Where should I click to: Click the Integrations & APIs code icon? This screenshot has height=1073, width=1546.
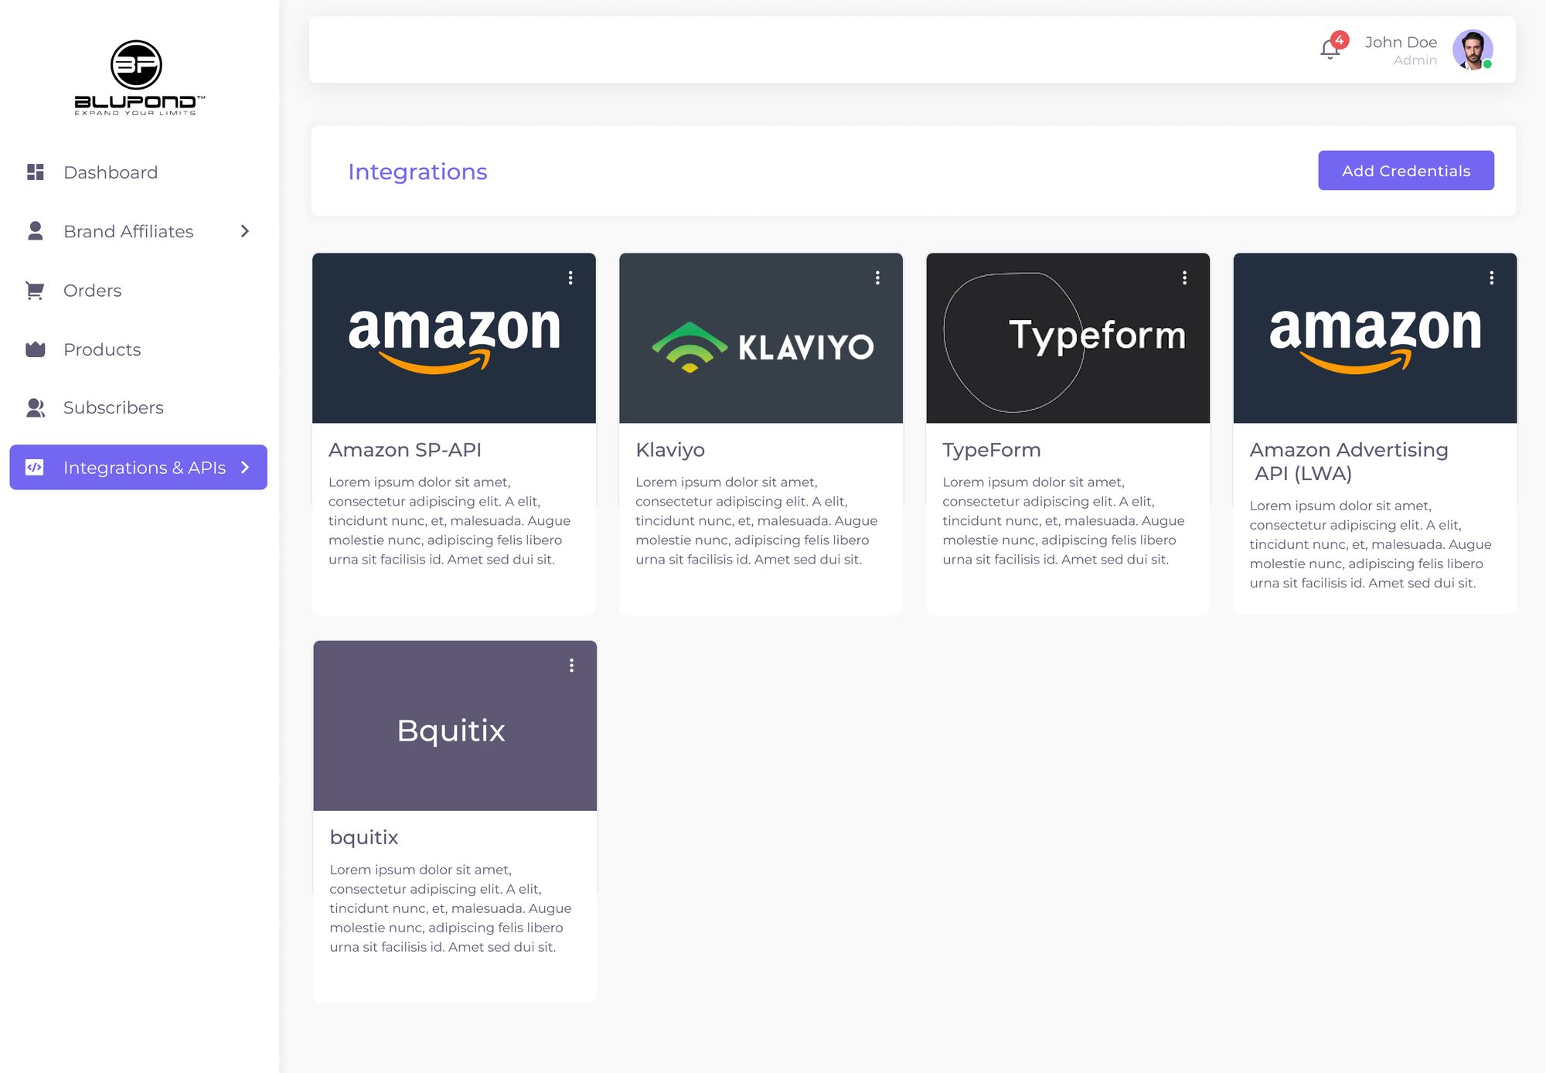click(35, 467)
